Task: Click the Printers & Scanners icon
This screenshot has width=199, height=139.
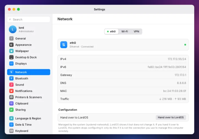Action: (11, 97)
